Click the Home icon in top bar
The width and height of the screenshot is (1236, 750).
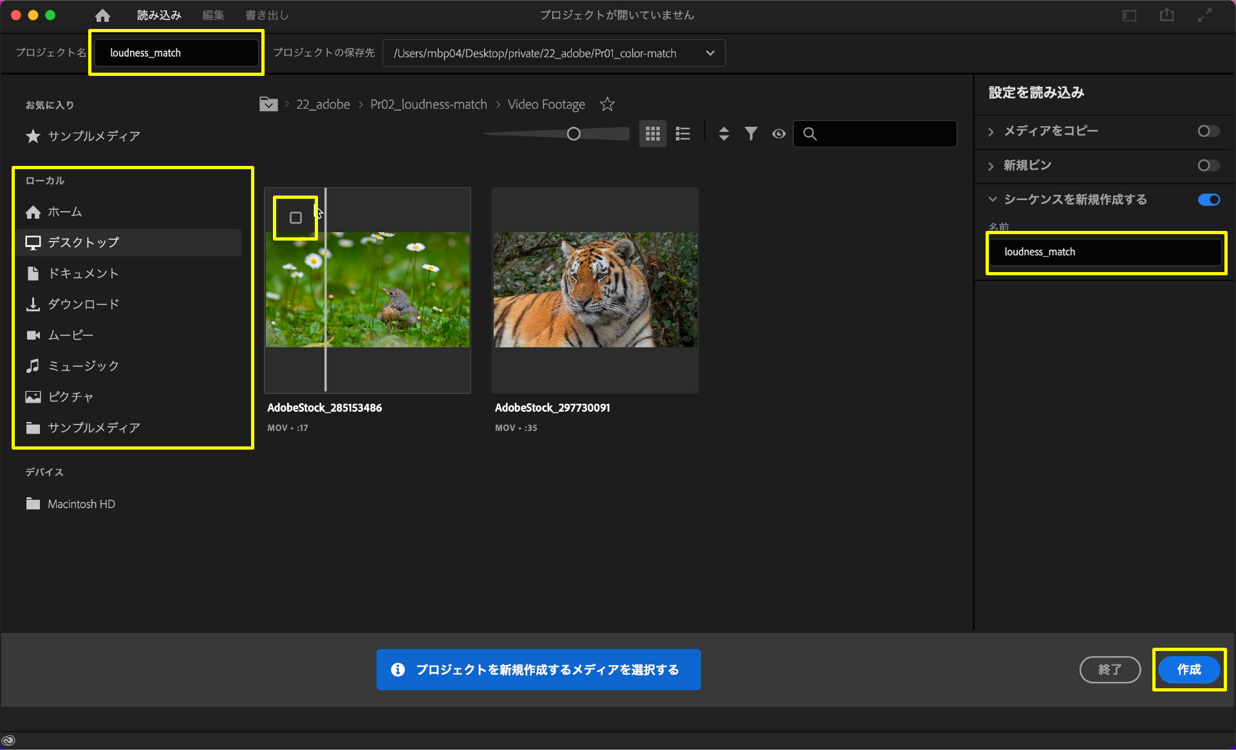[x=102, y=15]
